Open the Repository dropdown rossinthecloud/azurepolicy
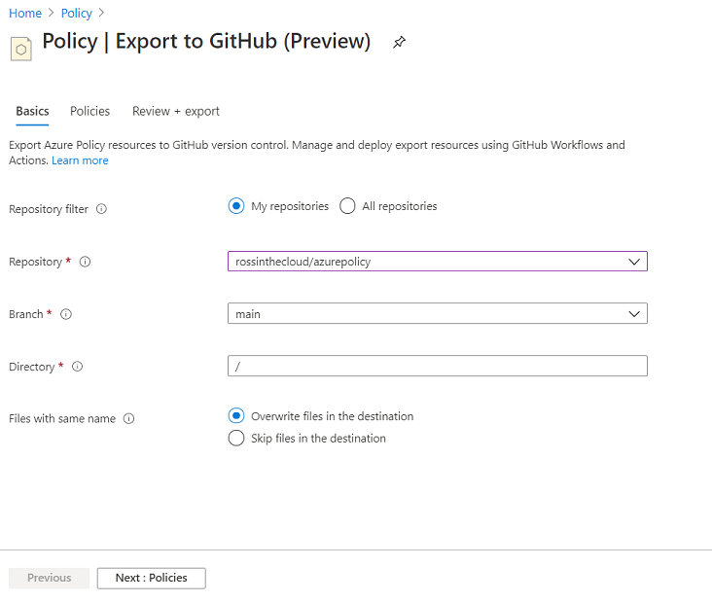 (x=438, y=262)
